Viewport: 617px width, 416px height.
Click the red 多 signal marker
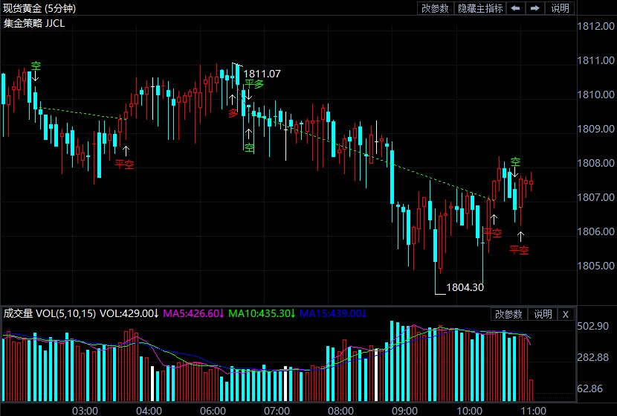[x=233, y=113]
